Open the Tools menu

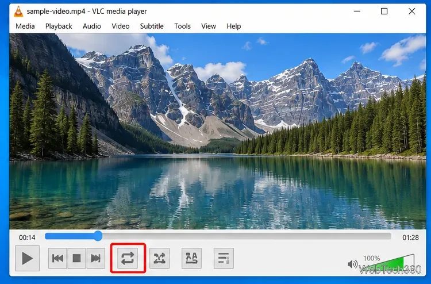tap(182, 26)
